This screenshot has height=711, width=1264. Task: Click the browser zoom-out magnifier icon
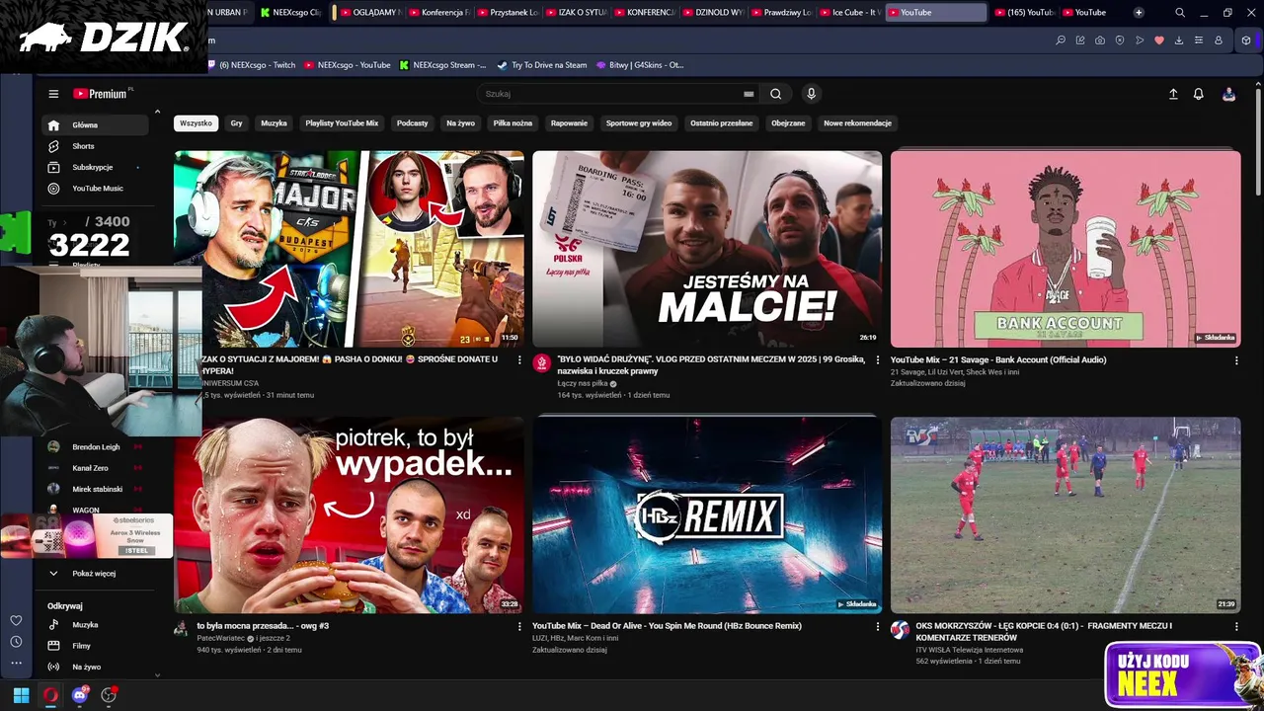pos(1061,40)
